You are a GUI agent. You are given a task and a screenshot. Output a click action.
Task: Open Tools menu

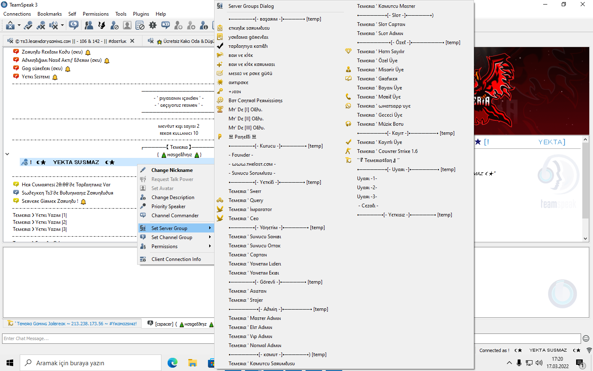point(121,14)
